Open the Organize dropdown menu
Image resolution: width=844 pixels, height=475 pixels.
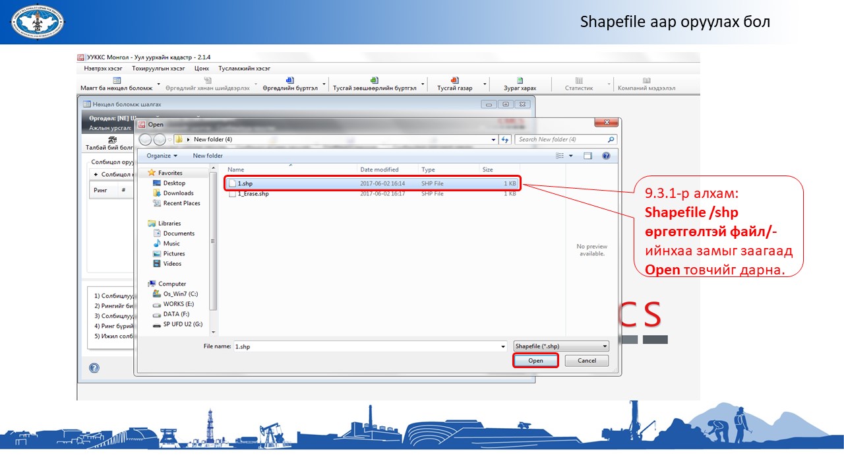click(162, 156)
